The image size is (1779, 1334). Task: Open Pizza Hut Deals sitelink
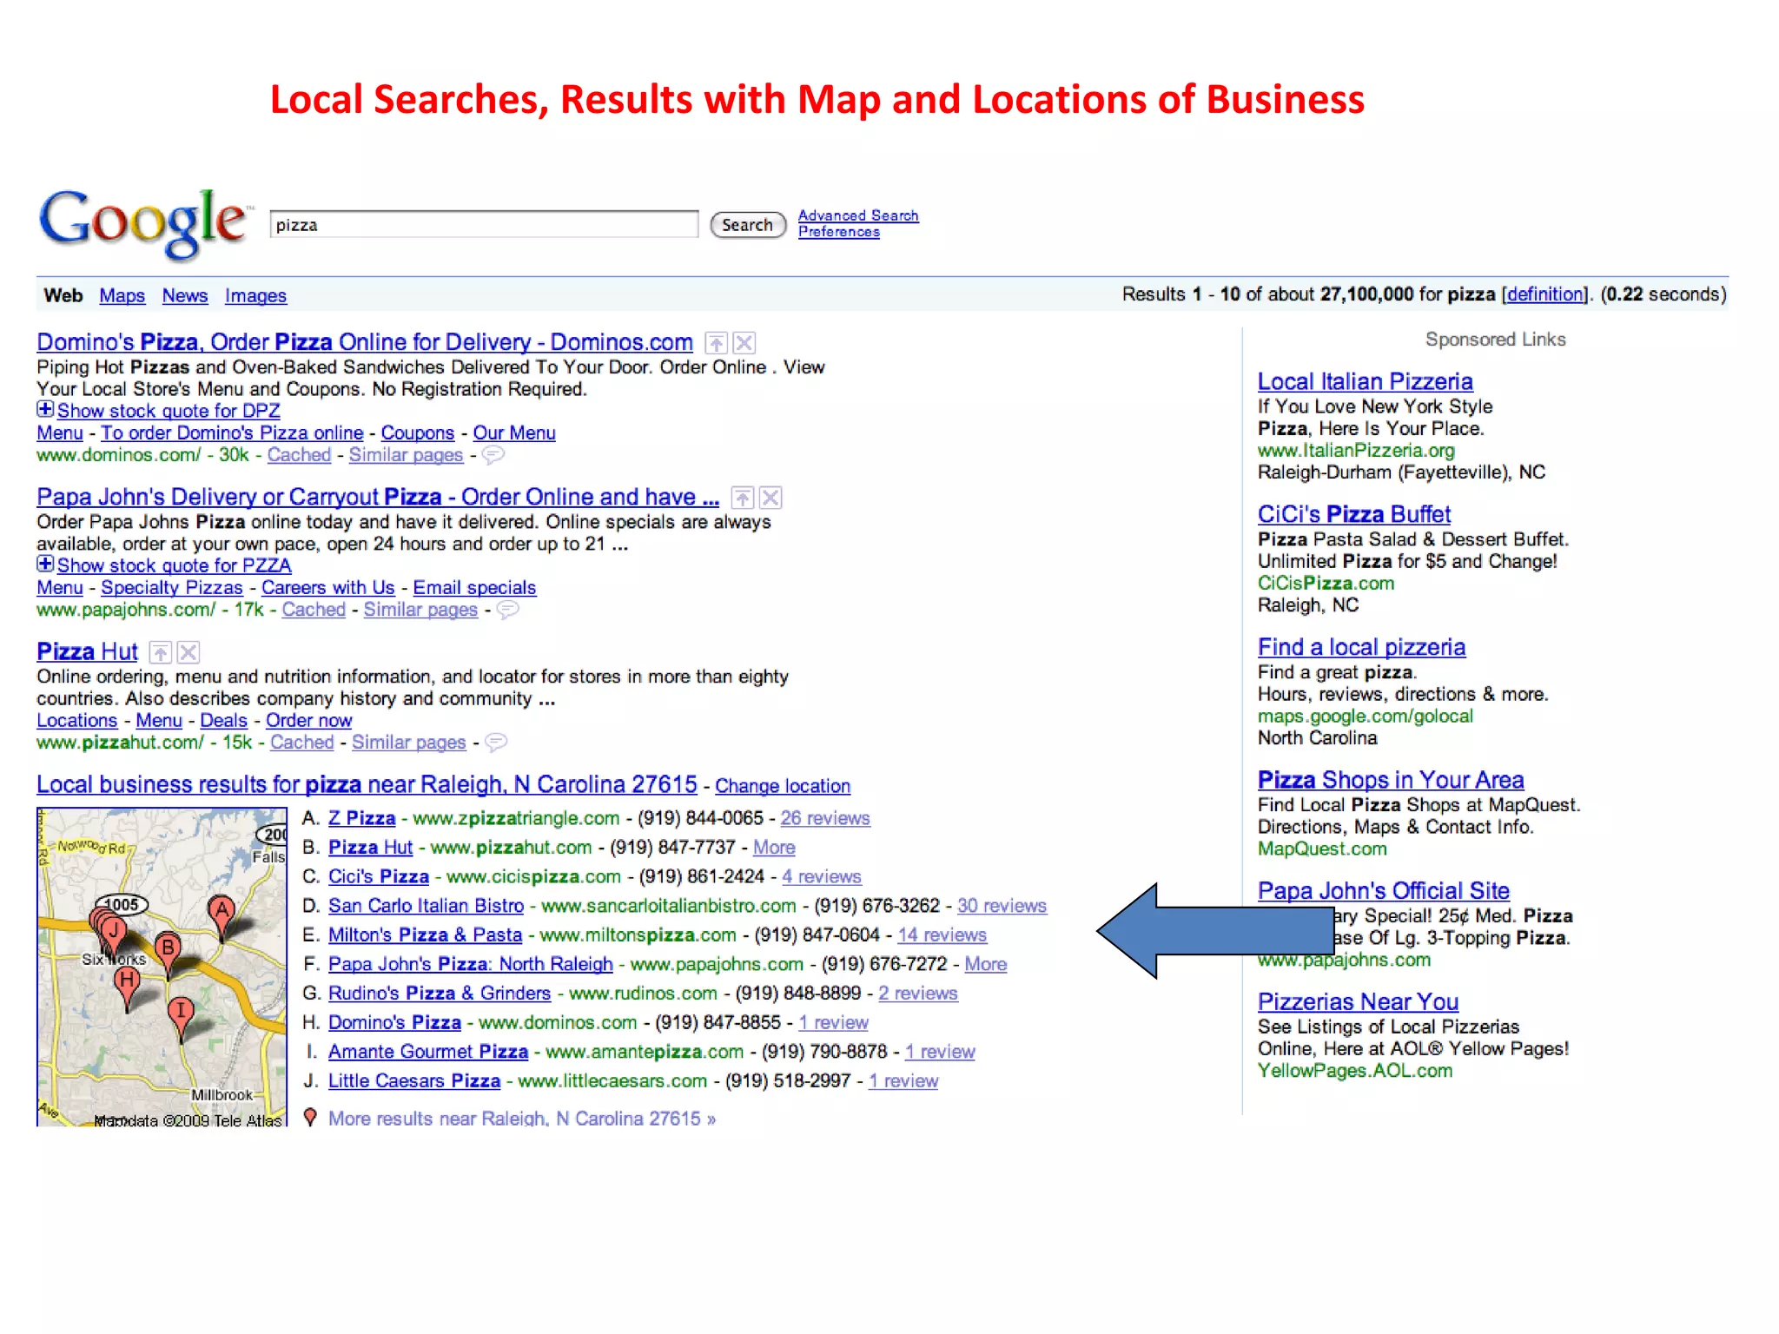pos(223,721)
